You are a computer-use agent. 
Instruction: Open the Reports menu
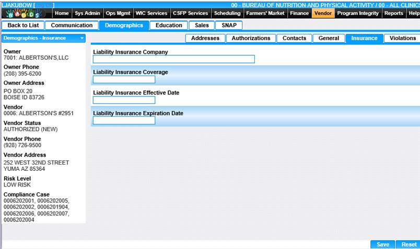click(x=394, y=13)
